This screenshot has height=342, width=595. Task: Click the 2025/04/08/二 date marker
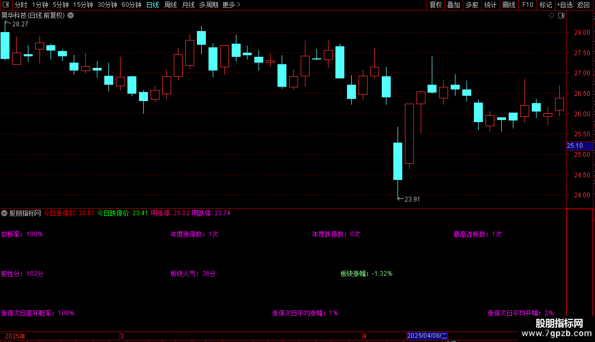point(427,336)
